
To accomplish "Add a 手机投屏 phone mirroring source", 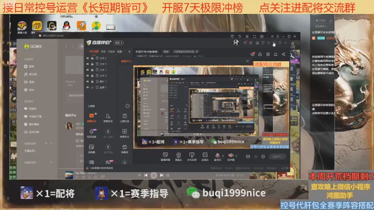I will coord(192,157).
